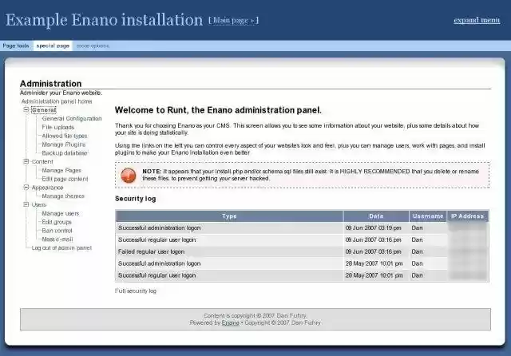511x356 pixels.
Task: Collapse the Appearance tree node
Action: click(26, 188)
